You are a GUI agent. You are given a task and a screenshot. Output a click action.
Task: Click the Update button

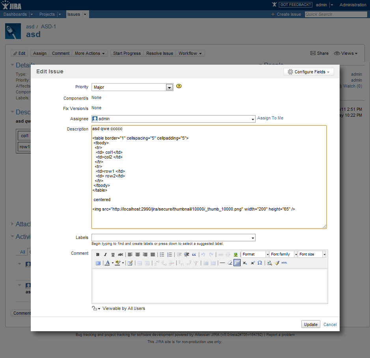pos(310,324)
